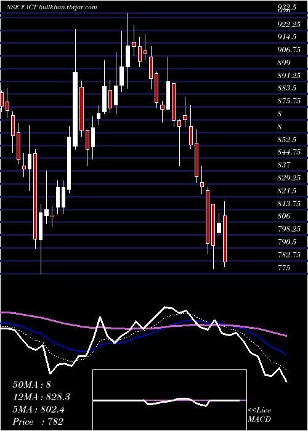Click the 5MA : 802.4 legend entry
This screenshot has width=308, height=431.
click(38, 409)
